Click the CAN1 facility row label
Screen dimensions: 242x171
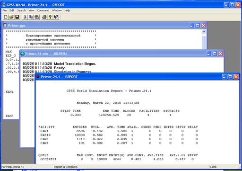(44, 131)
